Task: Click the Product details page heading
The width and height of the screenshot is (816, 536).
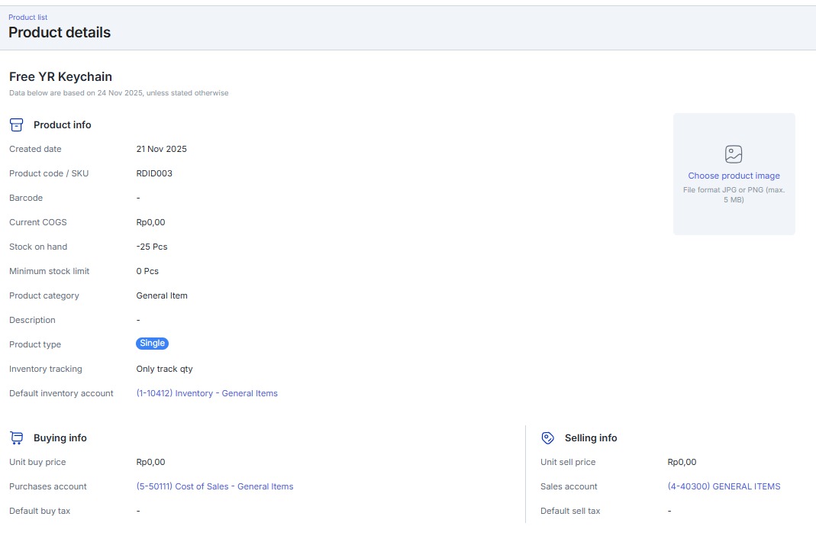Action: [x=60, y=33]
